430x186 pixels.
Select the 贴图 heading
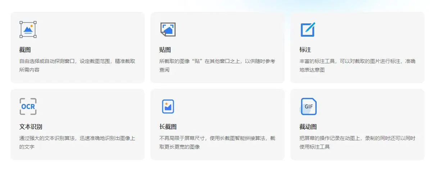coord(165,50)
